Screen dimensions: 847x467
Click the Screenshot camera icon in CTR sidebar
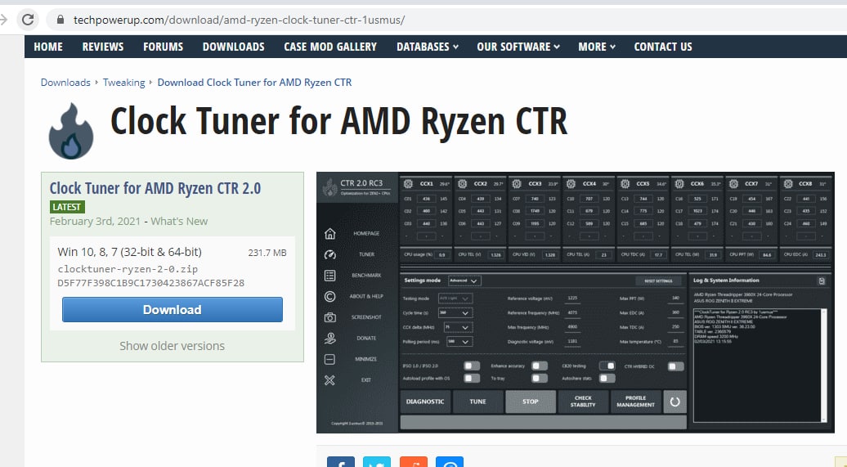(330, 317)
